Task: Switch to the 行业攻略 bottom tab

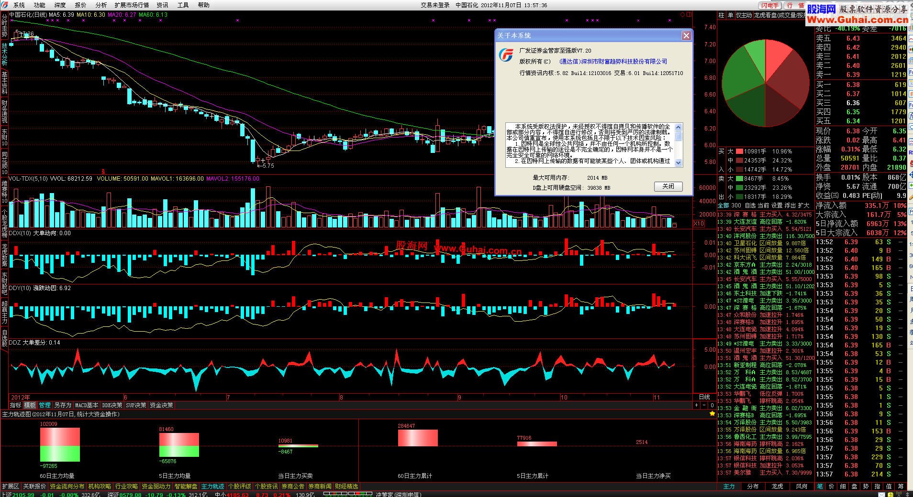Action: pyautogui.click(x=126, y=486)
